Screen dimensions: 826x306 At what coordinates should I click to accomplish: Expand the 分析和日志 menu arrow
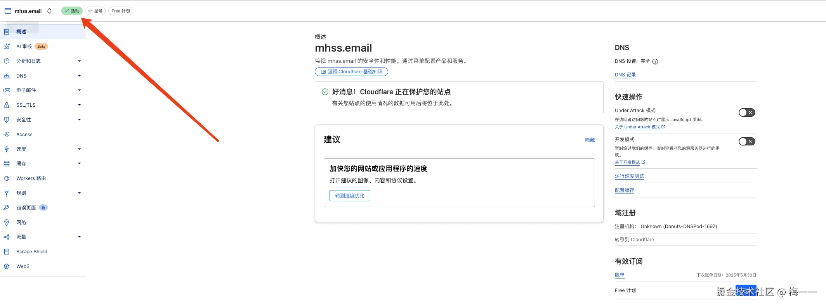(79, 61)
